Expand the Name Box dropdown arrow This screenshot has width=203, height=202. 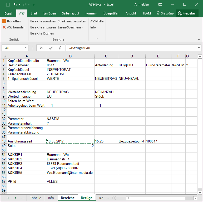[26, 48]
